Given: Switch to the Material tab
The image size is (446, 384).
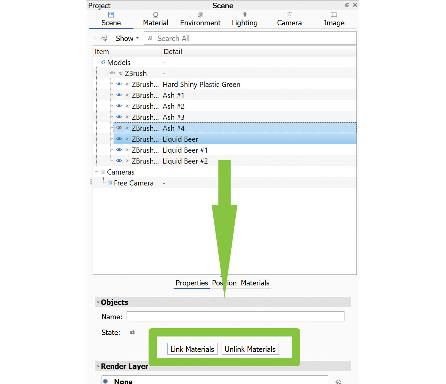Looking at the screenshot, I should [156, 19].
